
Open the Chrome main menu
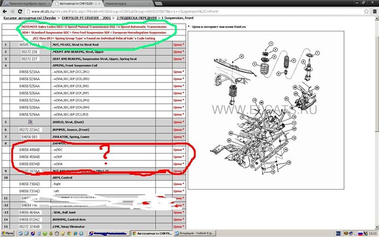click(x=375, y=11)
